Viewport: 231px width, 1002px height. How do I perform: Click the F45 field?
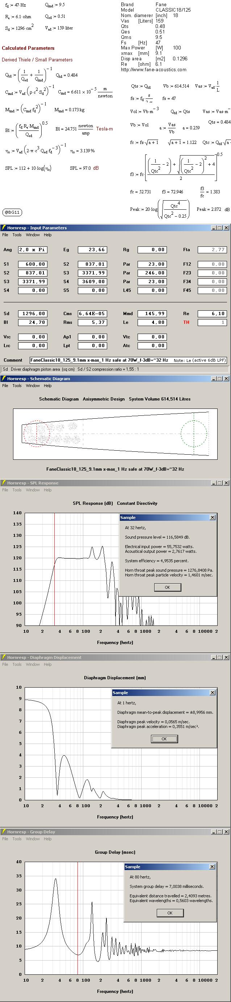pos(212,290)
